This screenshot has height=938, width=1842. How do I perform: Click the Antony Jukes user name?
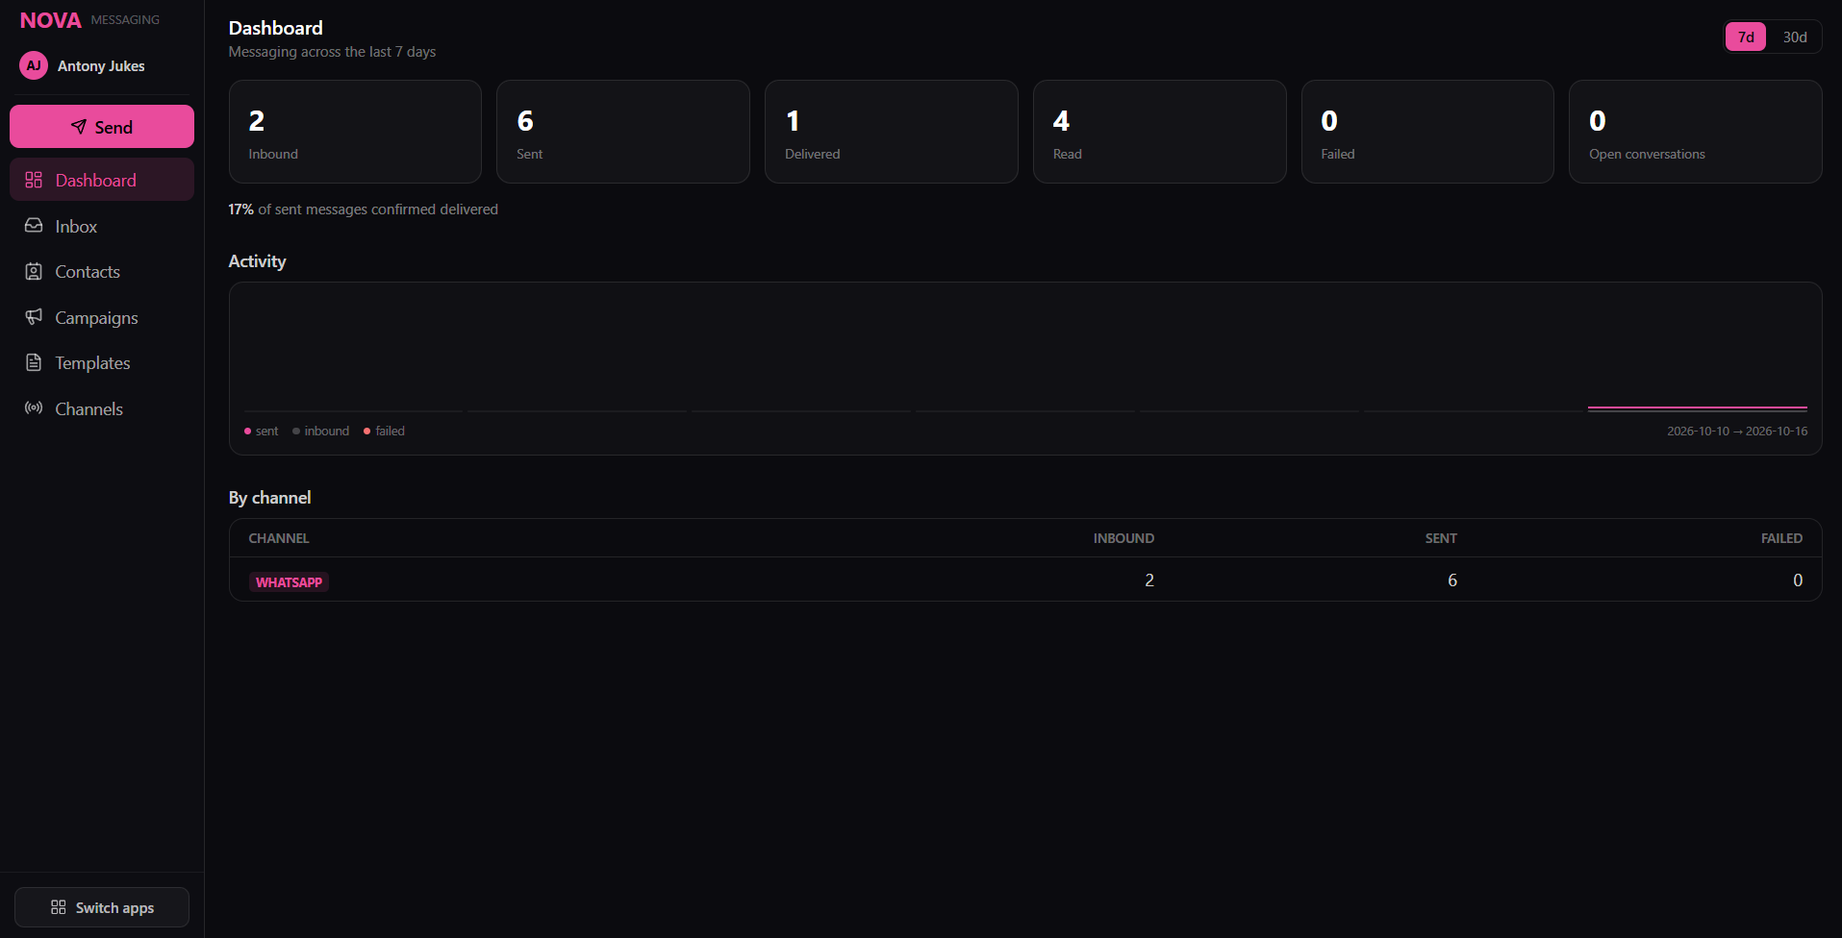[101, 65]
